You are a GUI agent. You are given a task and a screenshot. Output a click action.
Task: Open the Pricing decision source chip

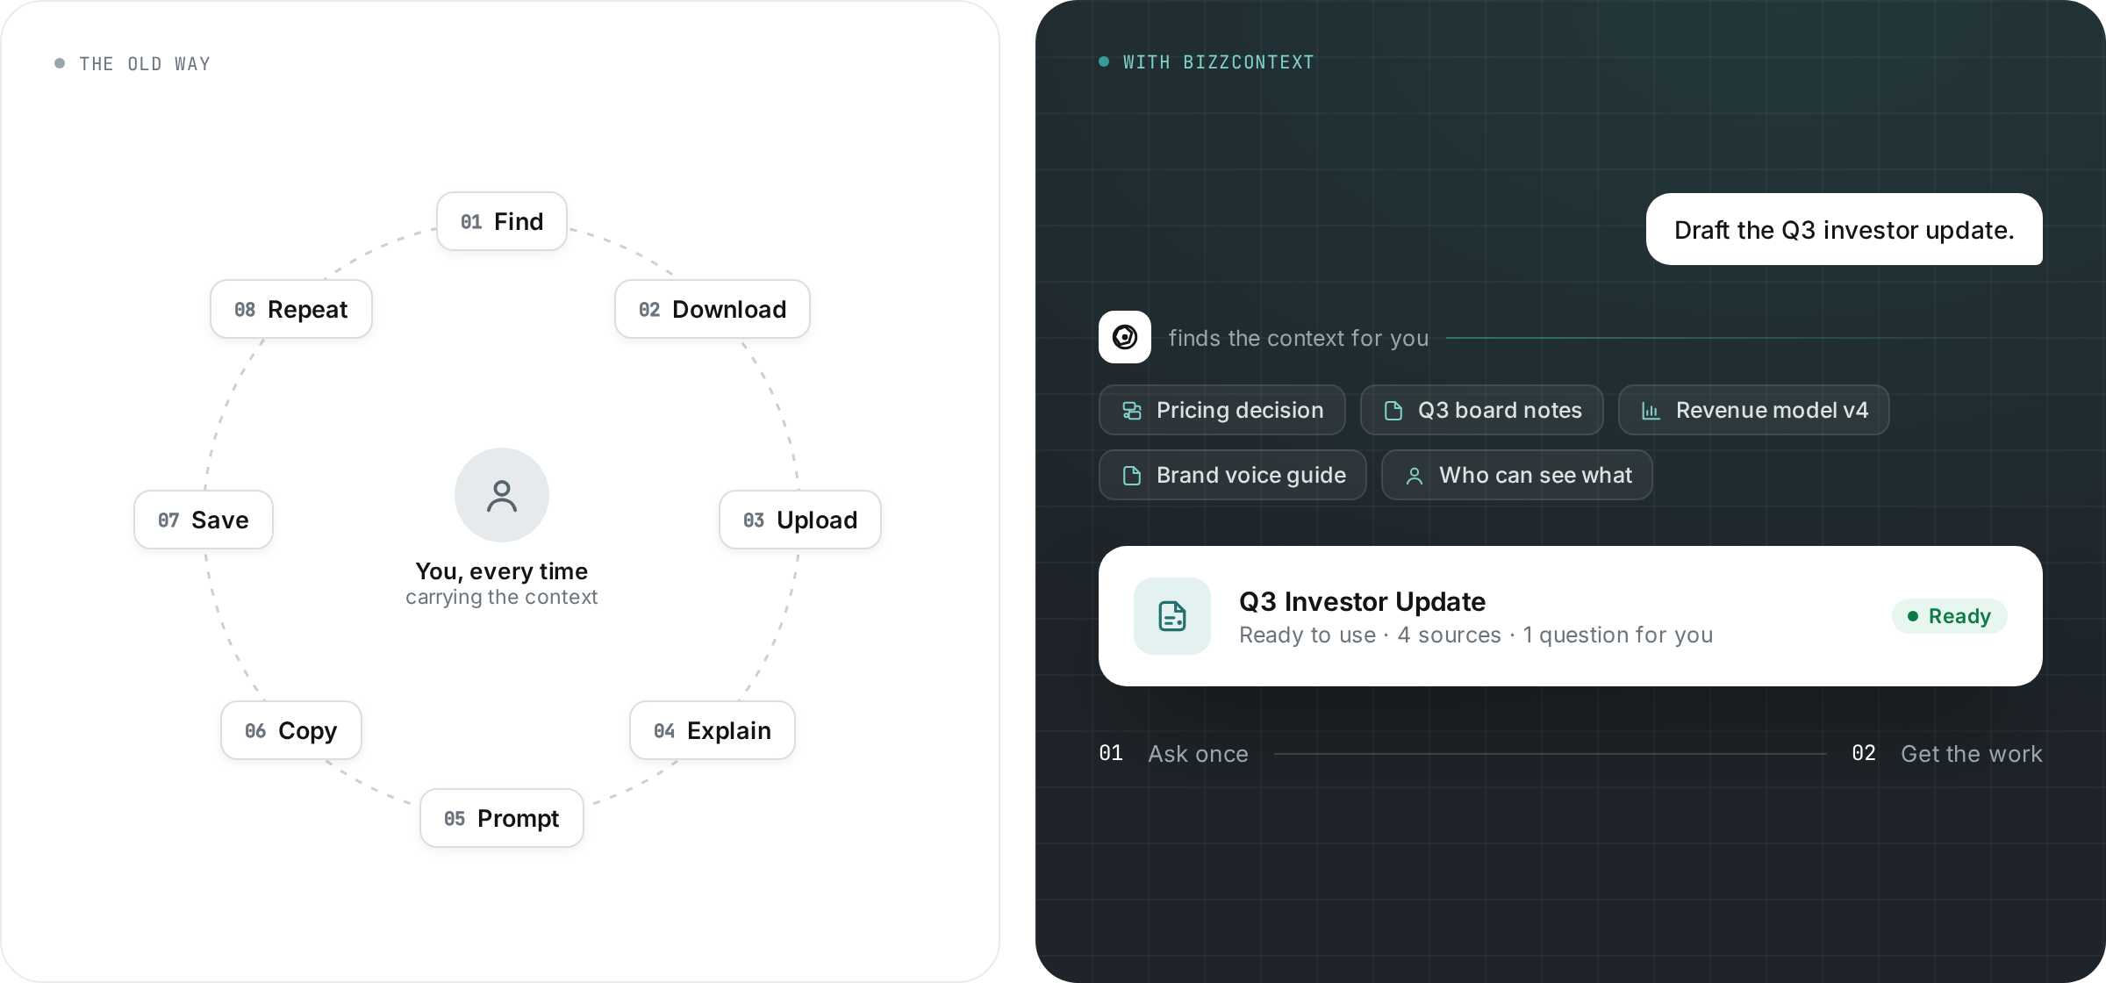coord(1222,410)
